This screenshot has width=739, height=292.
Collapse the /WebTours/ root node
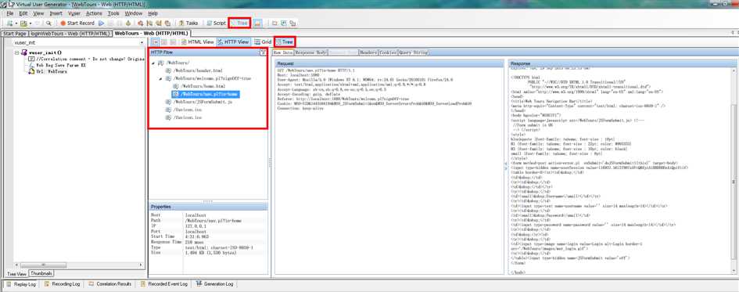(x=153, y=63)
